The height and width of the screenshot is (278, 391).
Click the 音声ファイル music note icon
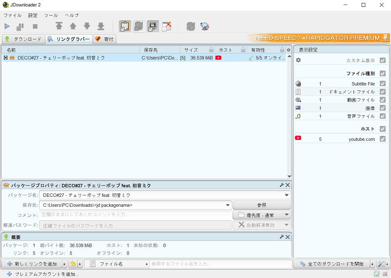298,116
